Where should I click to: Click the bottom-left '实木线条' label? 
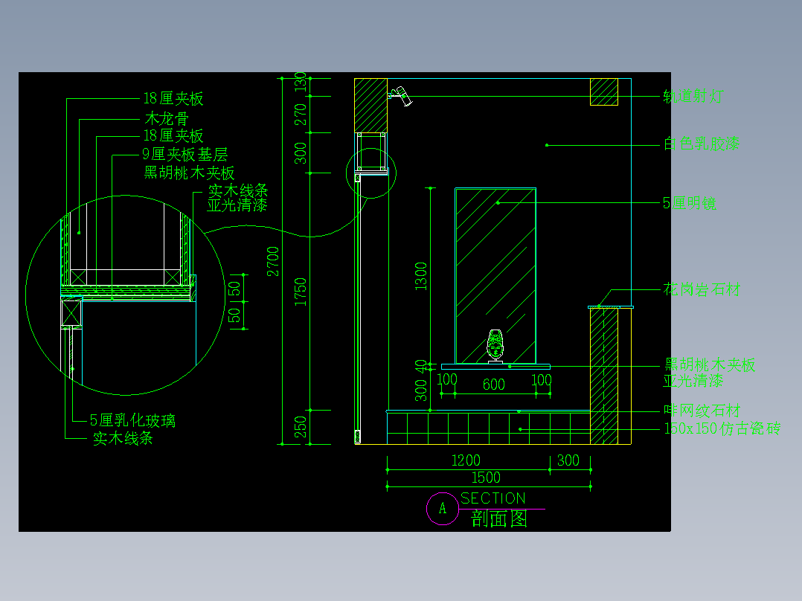point(123,438)
